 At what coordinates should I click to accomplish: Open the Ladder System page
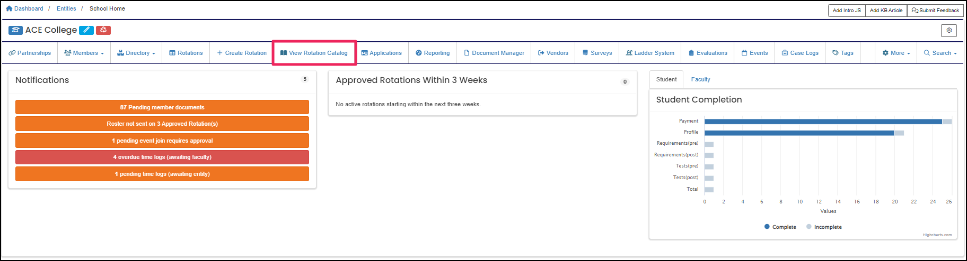coord(650,53)
